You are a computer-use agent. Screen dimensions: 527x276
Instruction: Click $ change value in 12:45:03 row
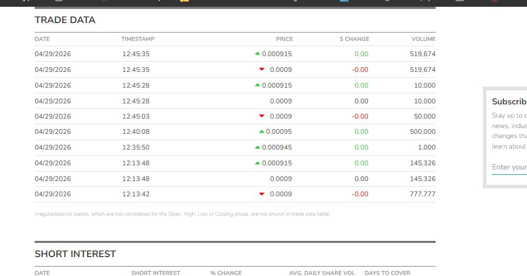coord(360,116)
